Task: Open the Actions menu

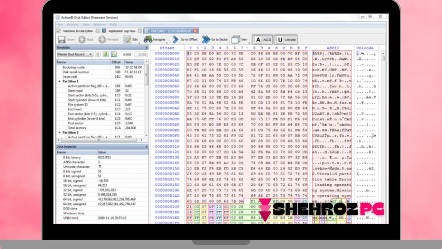Action: coord(72,25)
